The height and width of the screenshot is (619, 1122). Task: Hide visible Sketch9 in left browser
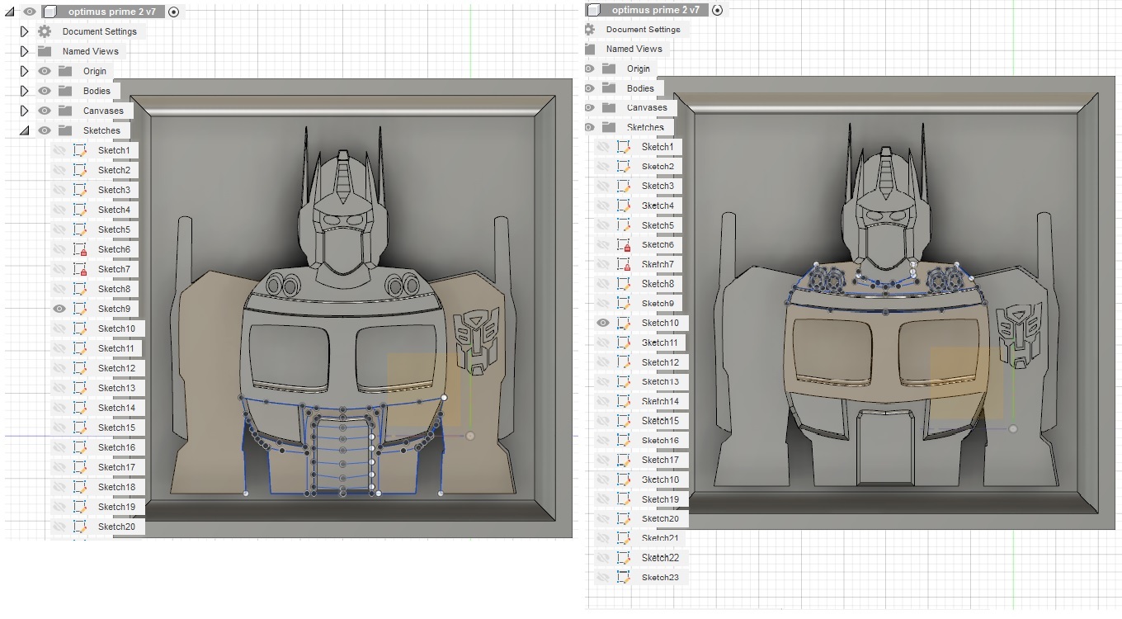(59, 309)
